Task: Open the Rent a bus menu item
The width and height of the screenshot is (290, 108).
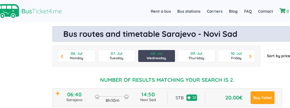Action: pyautogui.click(x=161, y=11)
